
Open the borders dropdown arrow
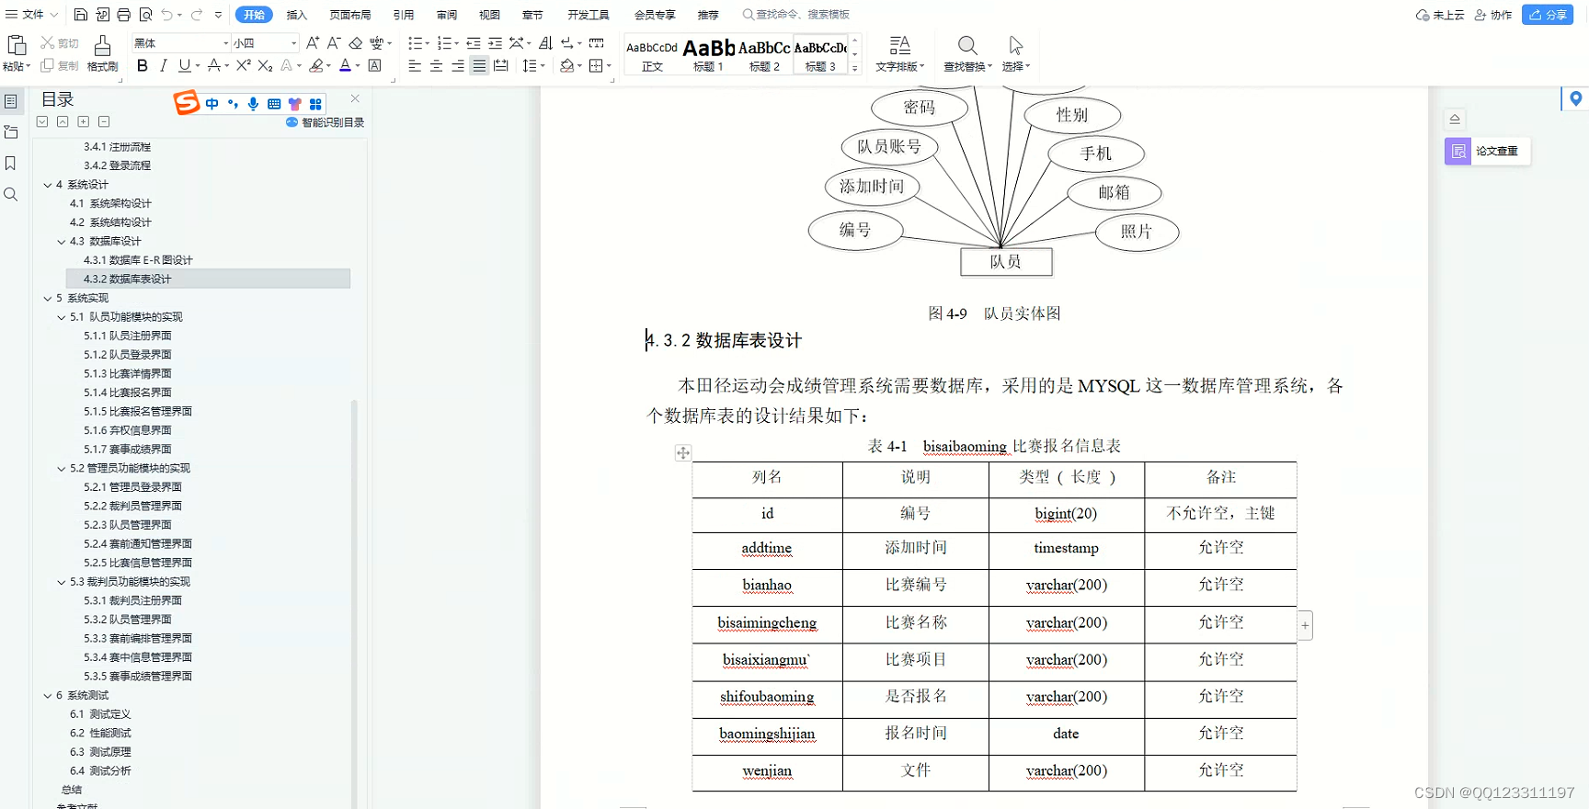(x=609, y=65)
